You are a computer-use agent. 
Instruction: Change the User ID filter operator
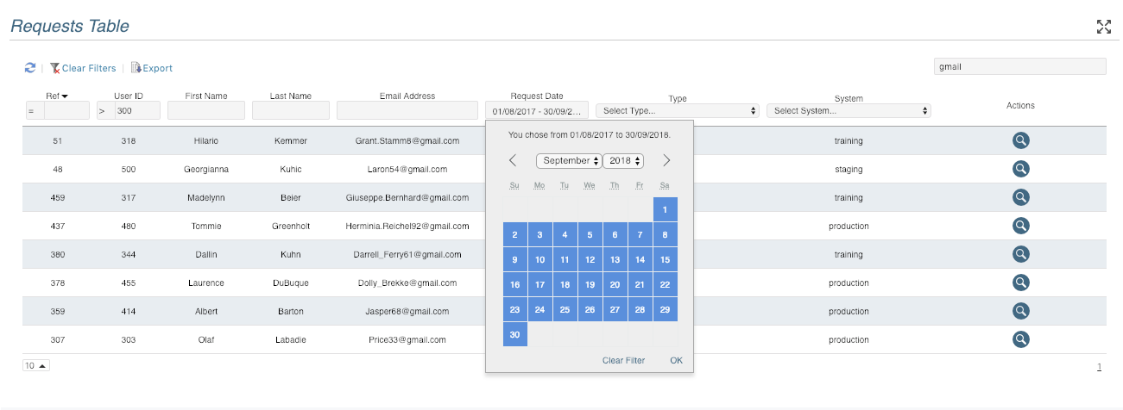(x=105, y=110)
